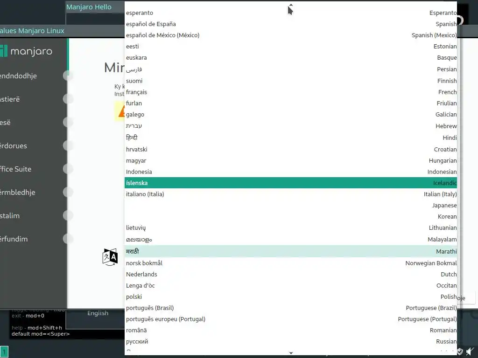Image resolution: width=478 pixels, height=358 pixels.
Task: Select Nederlands (Dutch) option
Action: (x=291, y=275)
